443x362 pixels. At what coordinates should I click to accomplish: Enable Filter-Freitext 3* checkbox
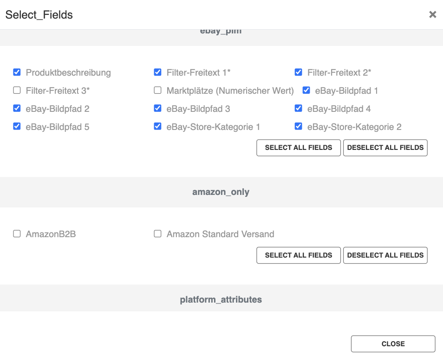point(17,90)
